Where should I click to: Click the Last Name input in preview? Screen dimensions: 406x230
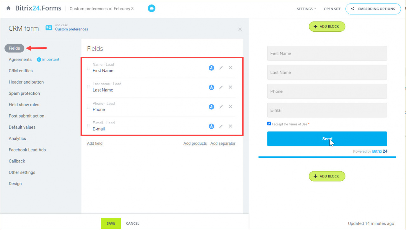[x=327, y=72]
